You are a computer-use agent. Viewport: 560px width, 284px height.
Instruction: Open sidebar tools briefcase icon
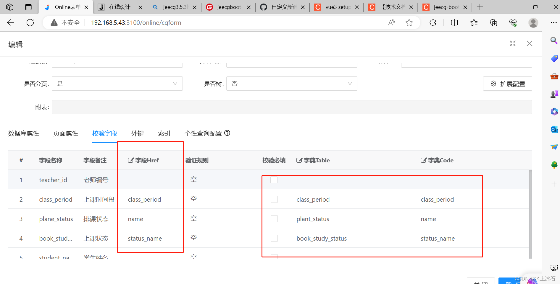554,76
